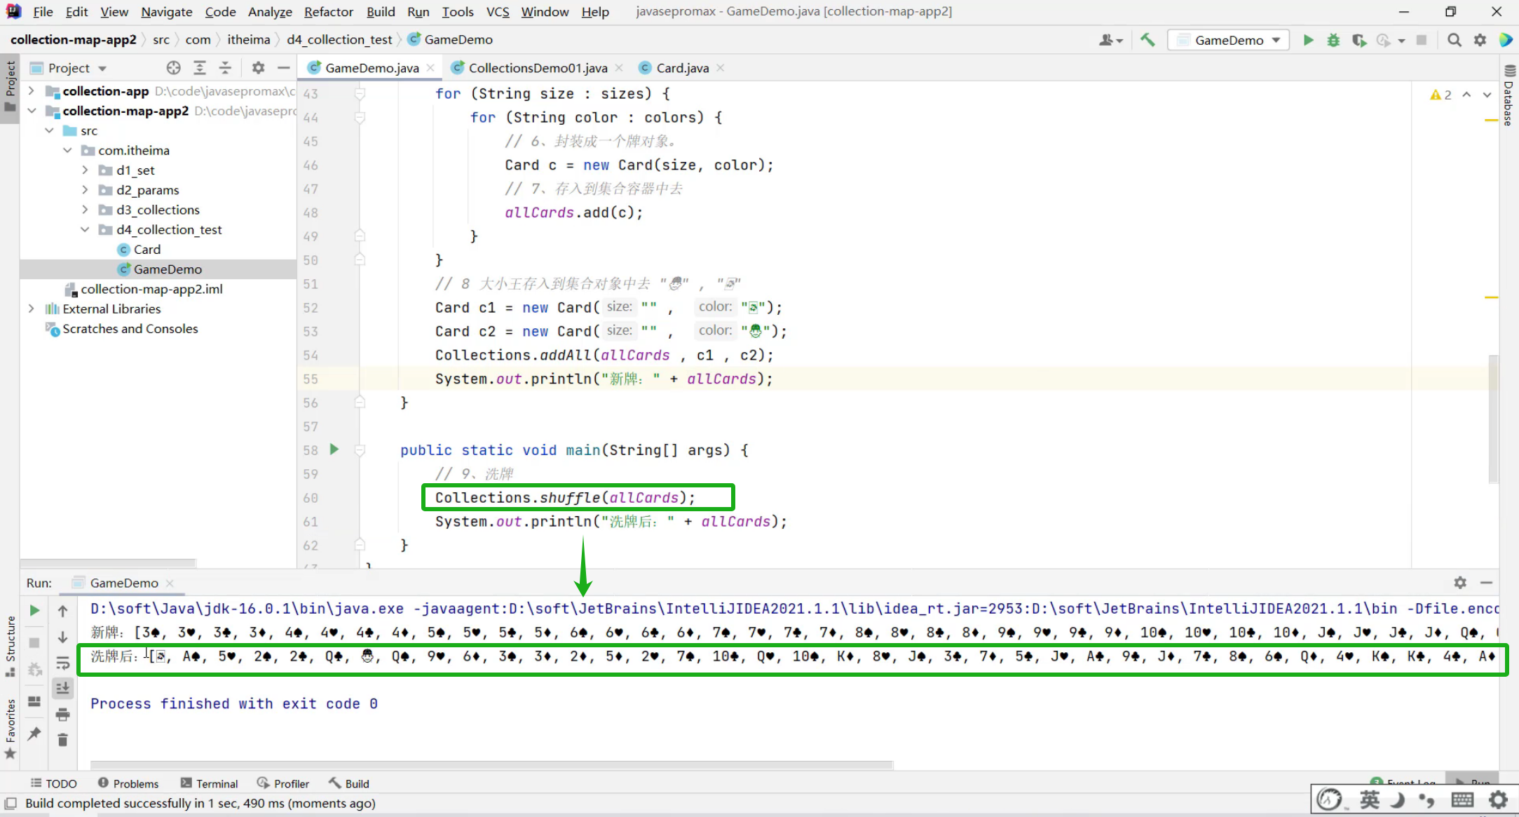Click the Rerun GameDemo icon in Run panel
The width and height of the screenshot is (1519, 817).
34,611
